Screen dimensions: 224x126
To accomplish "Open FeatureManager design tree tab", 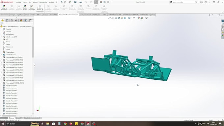I will (2, 20).
